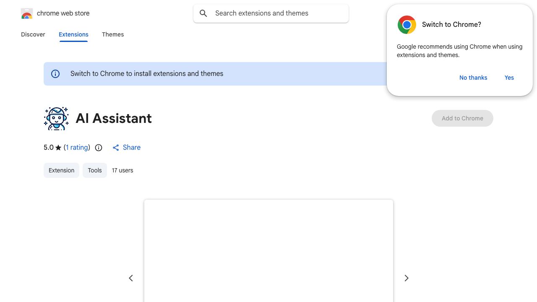Screen dimensions: 537x302
Task: Click the Extension category chip
Action: point(61,170)
